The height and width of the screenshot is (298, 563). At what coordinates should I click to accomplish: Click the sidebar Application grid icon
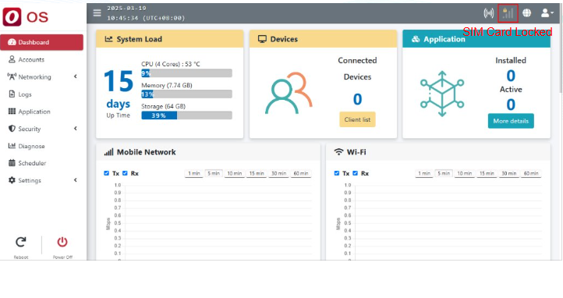12,112
